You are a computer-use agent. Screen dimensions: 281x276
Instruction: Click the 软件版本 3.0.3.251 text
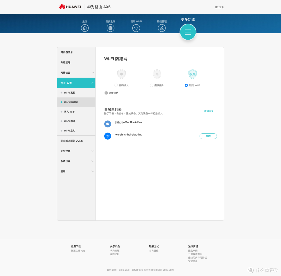coord(118,270)
